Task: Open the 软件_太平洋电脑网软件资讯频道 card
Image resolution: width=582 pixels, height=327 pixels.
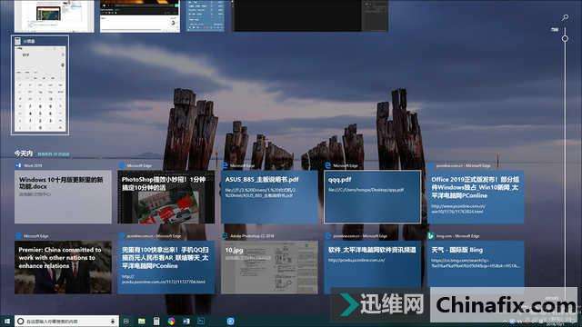Action: (x=373, y=267)
